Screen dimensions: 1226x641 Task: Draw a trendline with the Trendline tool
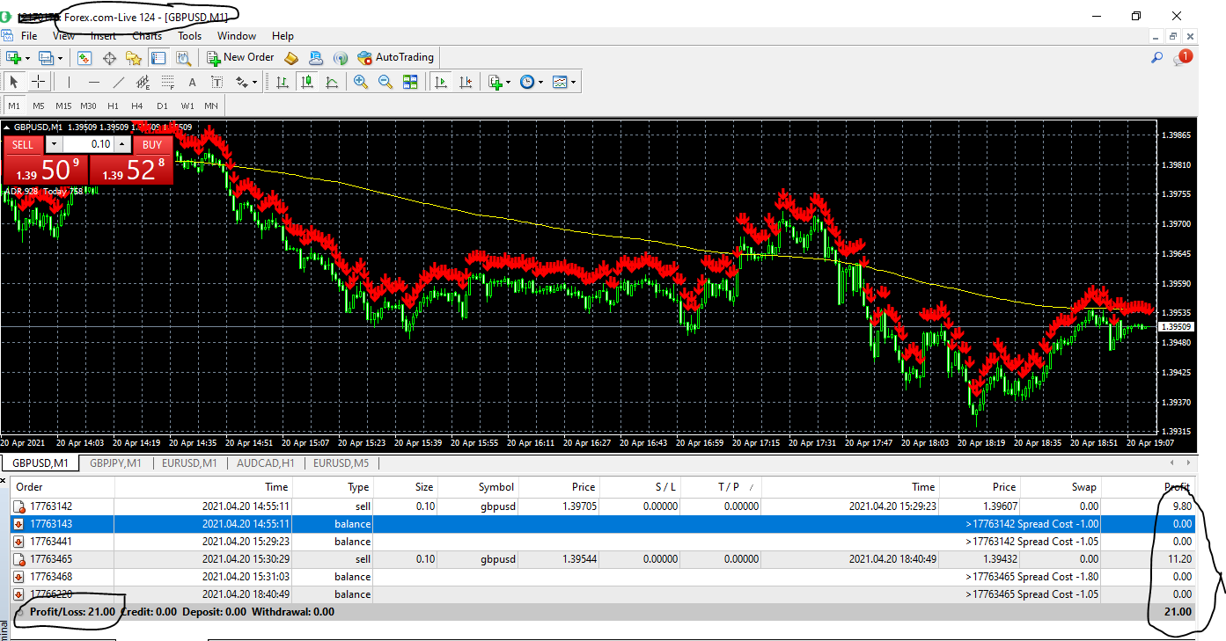coord(119,82)
